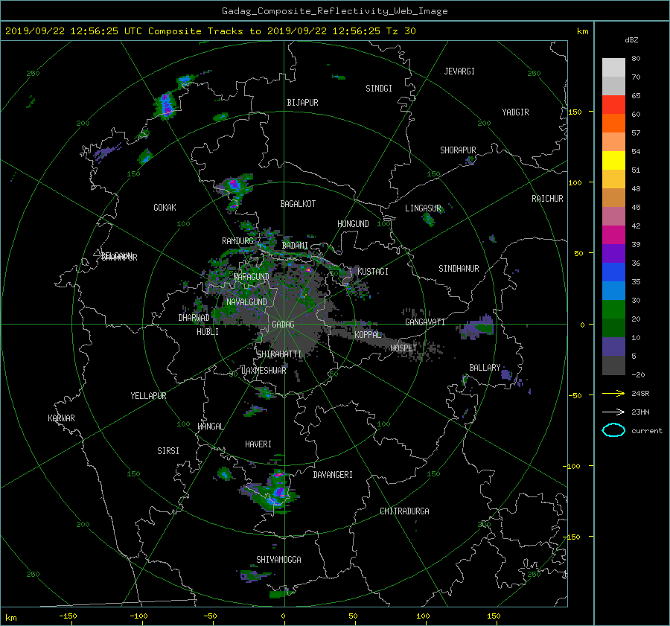Click the magenta-core storm cell north of RAMDURG

click(x=234, y=185)
